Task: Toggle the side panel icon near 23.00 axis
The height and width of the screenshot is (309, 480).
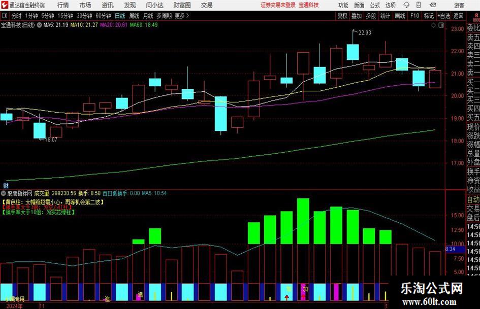Action: (x=441, y=25)
